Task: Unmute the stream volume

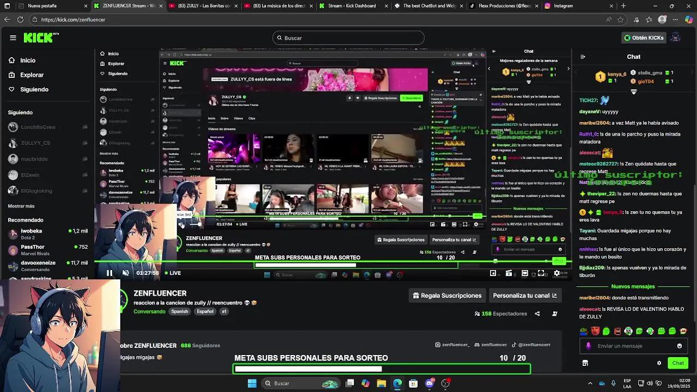Action: (126, 273)
